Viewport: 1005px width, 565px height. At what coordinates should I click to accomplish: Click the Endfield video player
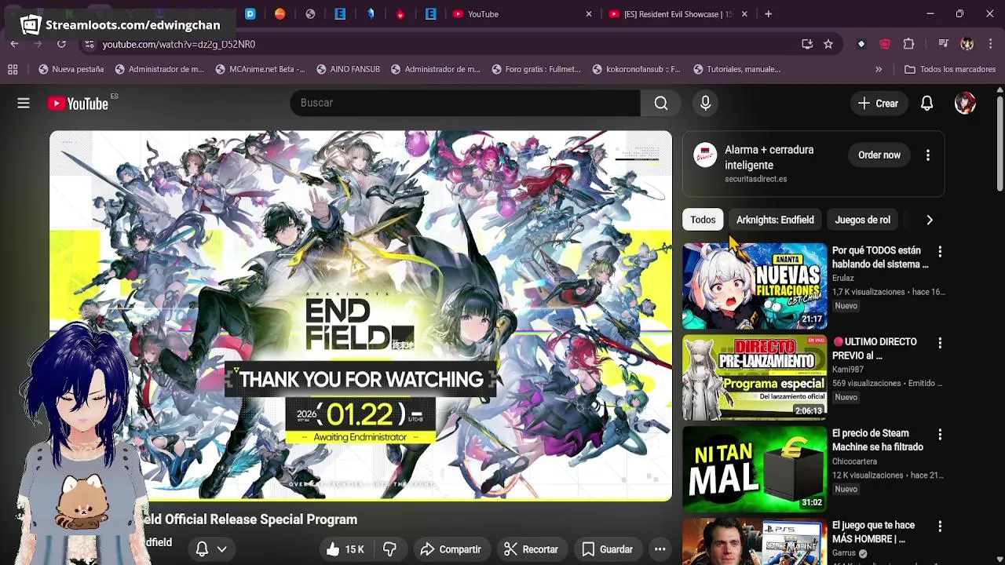(360, 315)
